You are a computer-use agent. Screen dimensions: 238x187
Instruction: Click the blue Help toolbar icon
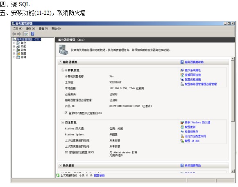[x=33, y=34]
